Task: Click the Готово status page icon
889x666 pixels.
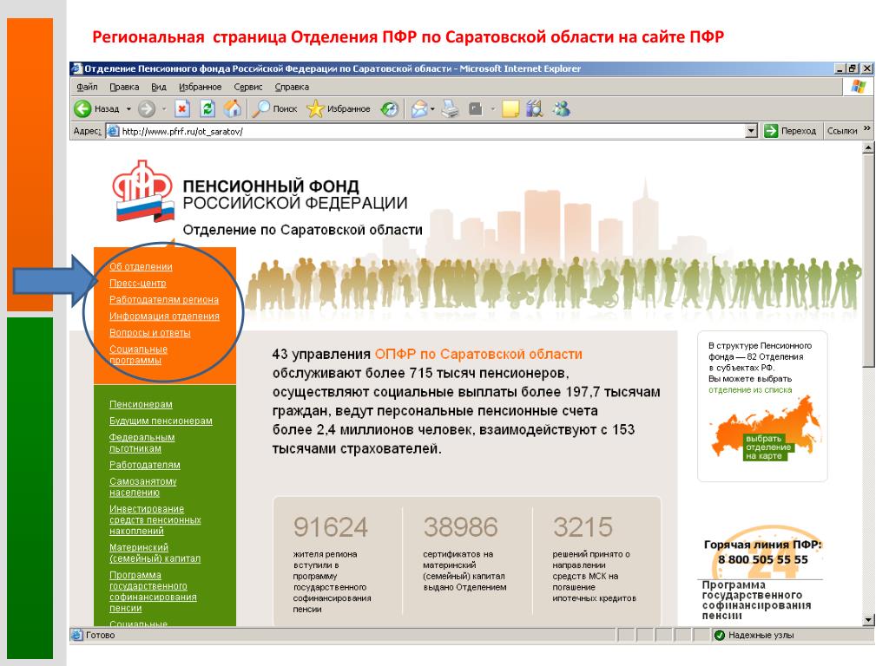Action: (76, 636)
